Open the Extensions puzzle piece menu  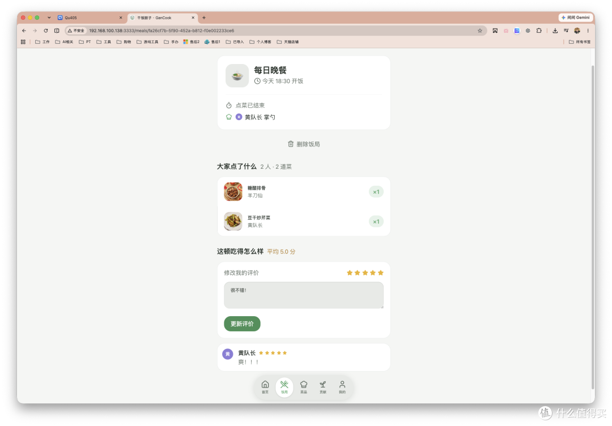539,31
